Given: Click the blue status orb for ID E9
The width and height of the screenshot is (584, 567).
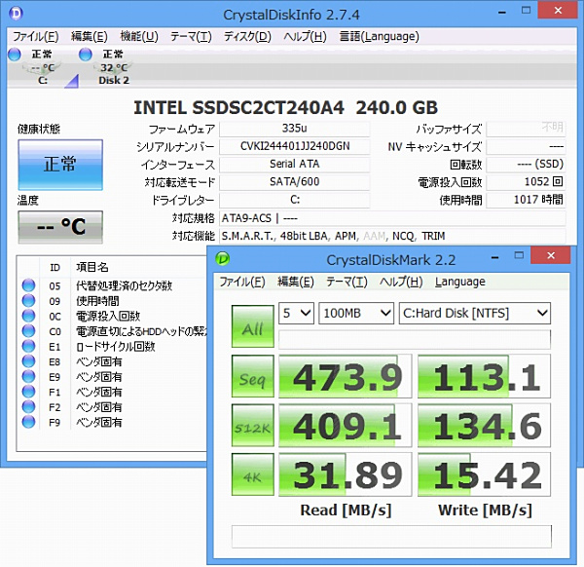Looking at the screenshot, I should point(28,376).
